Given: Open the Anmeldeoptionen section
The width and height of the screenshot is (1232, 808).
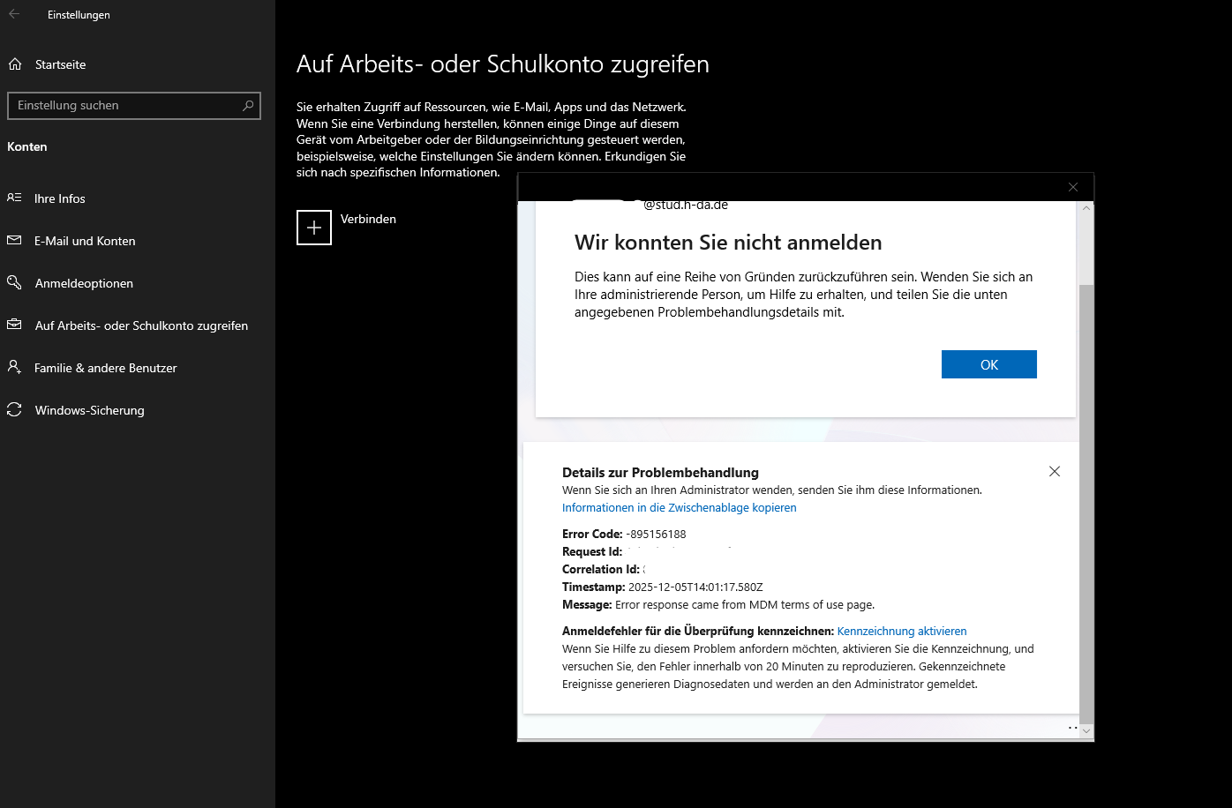Looking at the screenshot, I should 83,282.
